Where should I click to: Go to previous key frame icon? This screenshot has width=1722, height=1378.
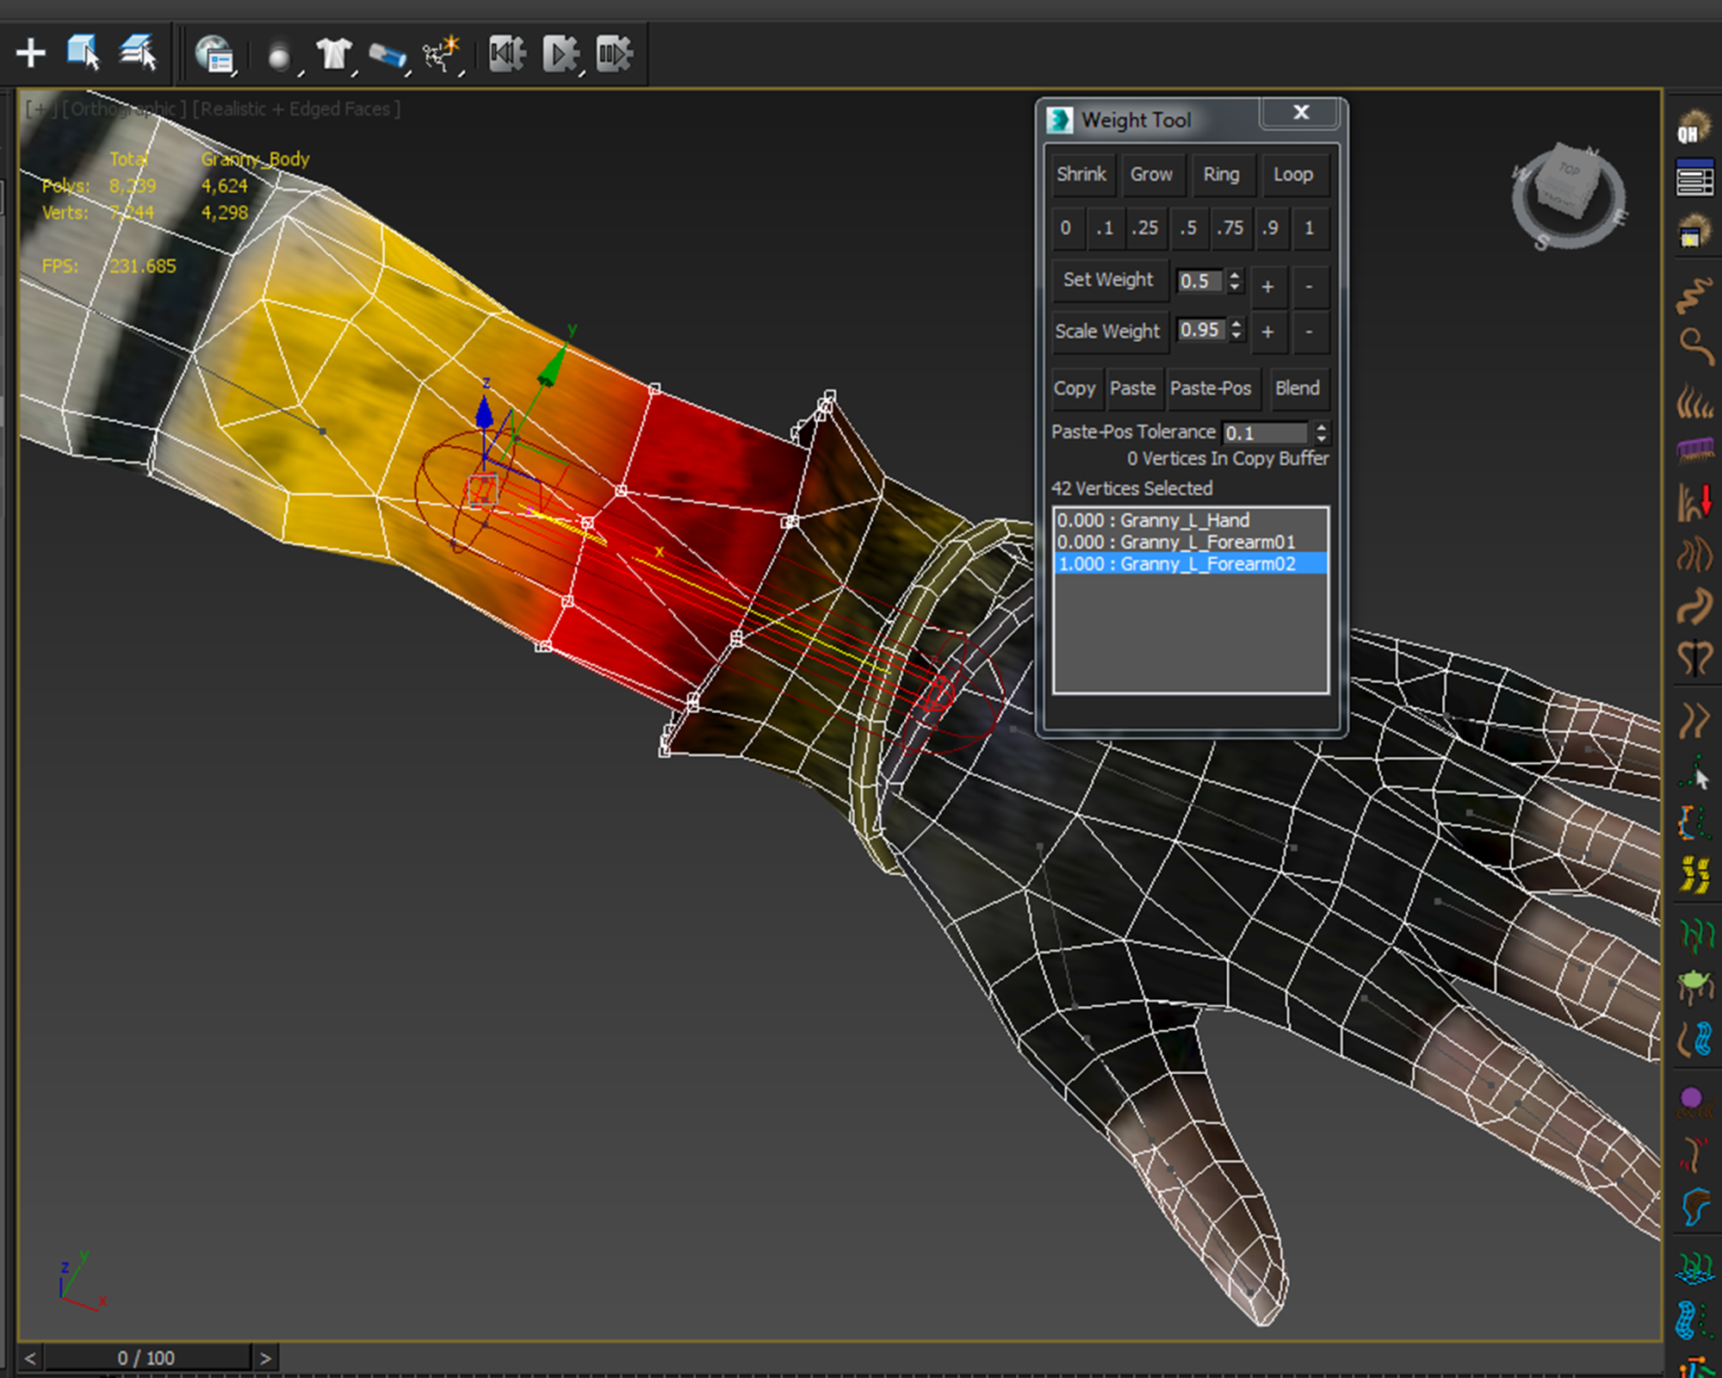point(507,54)
